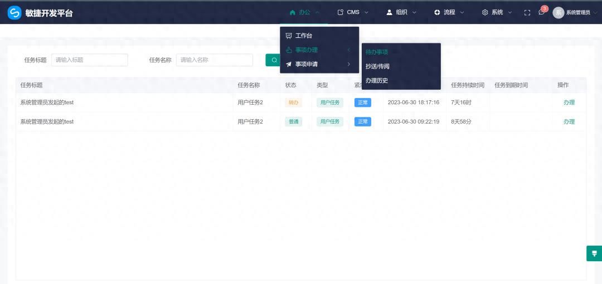602x284 pixels.
Task: Click the date 2023-06-30 18:17:16
Action: click(x=414, y=103)
